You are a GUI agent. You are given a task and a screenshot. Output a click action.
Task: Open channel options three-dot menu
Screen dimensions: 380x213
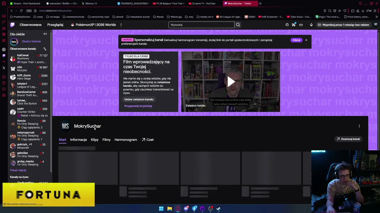tap(359, 126)
